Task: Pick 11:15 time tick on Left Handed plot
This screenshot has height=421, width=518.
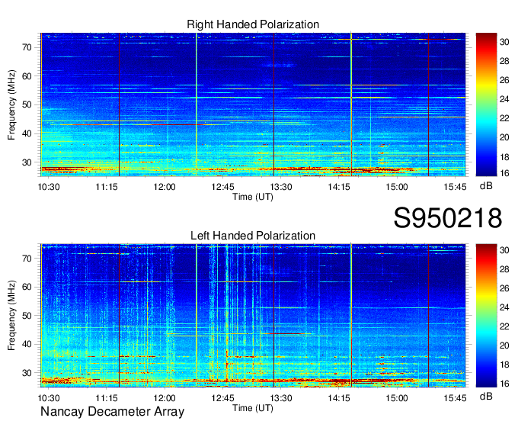Action: tap(107, 398)
